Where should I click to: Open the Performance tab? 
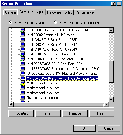pos(85,12)
